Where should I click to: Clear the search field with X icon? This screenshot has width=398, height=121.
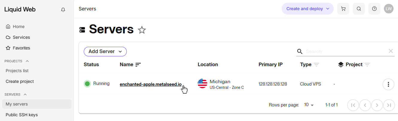(391, 51)
